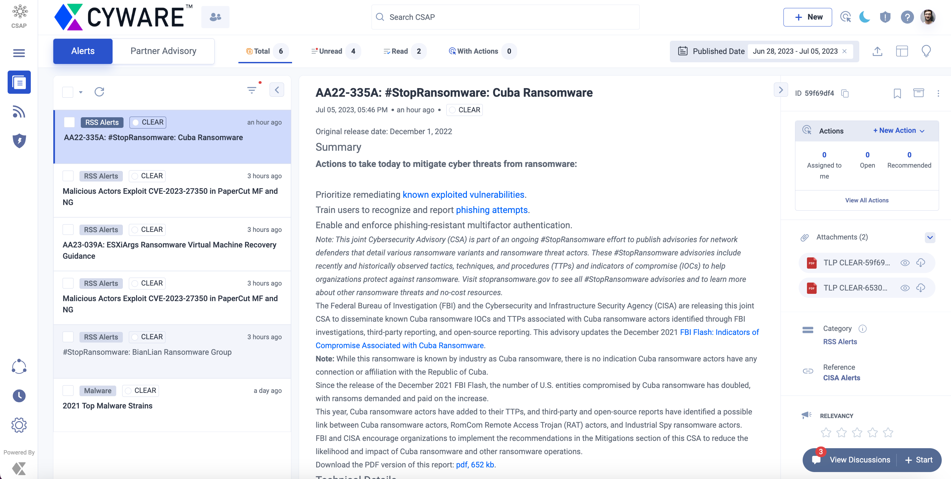The image size is (951, 479).
Task: Click into the Search CSAP field
Action: 505,17
